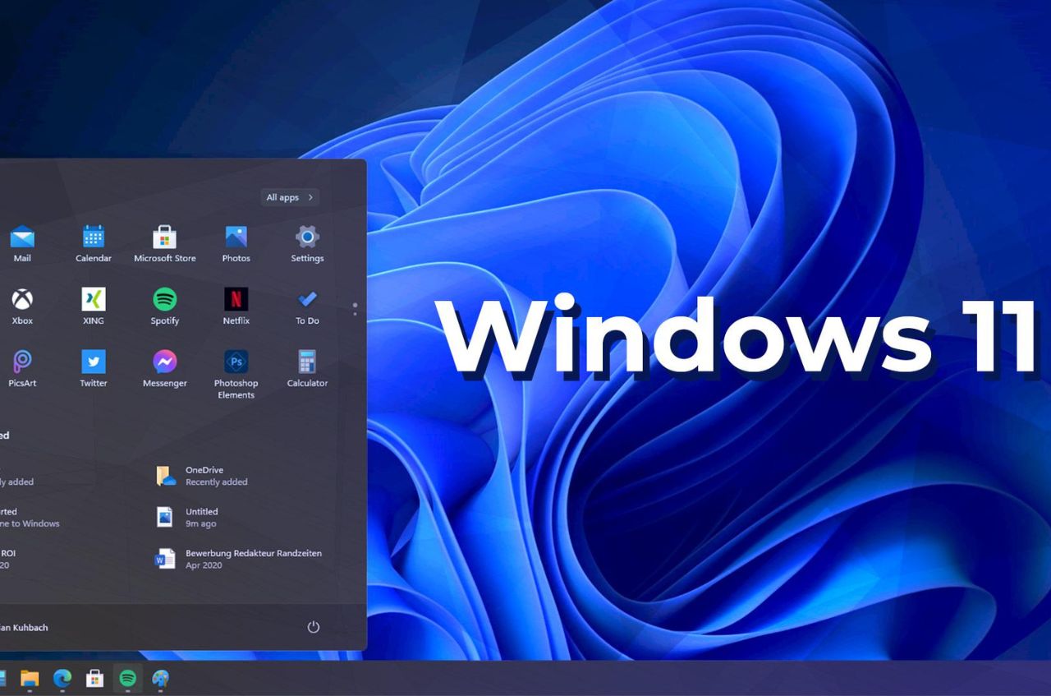The width and height of the screenshot is (1051, 696).
Task: Open Microsoft Store from the taskbar
Action: pyautogui.click(x=95, y=678)
